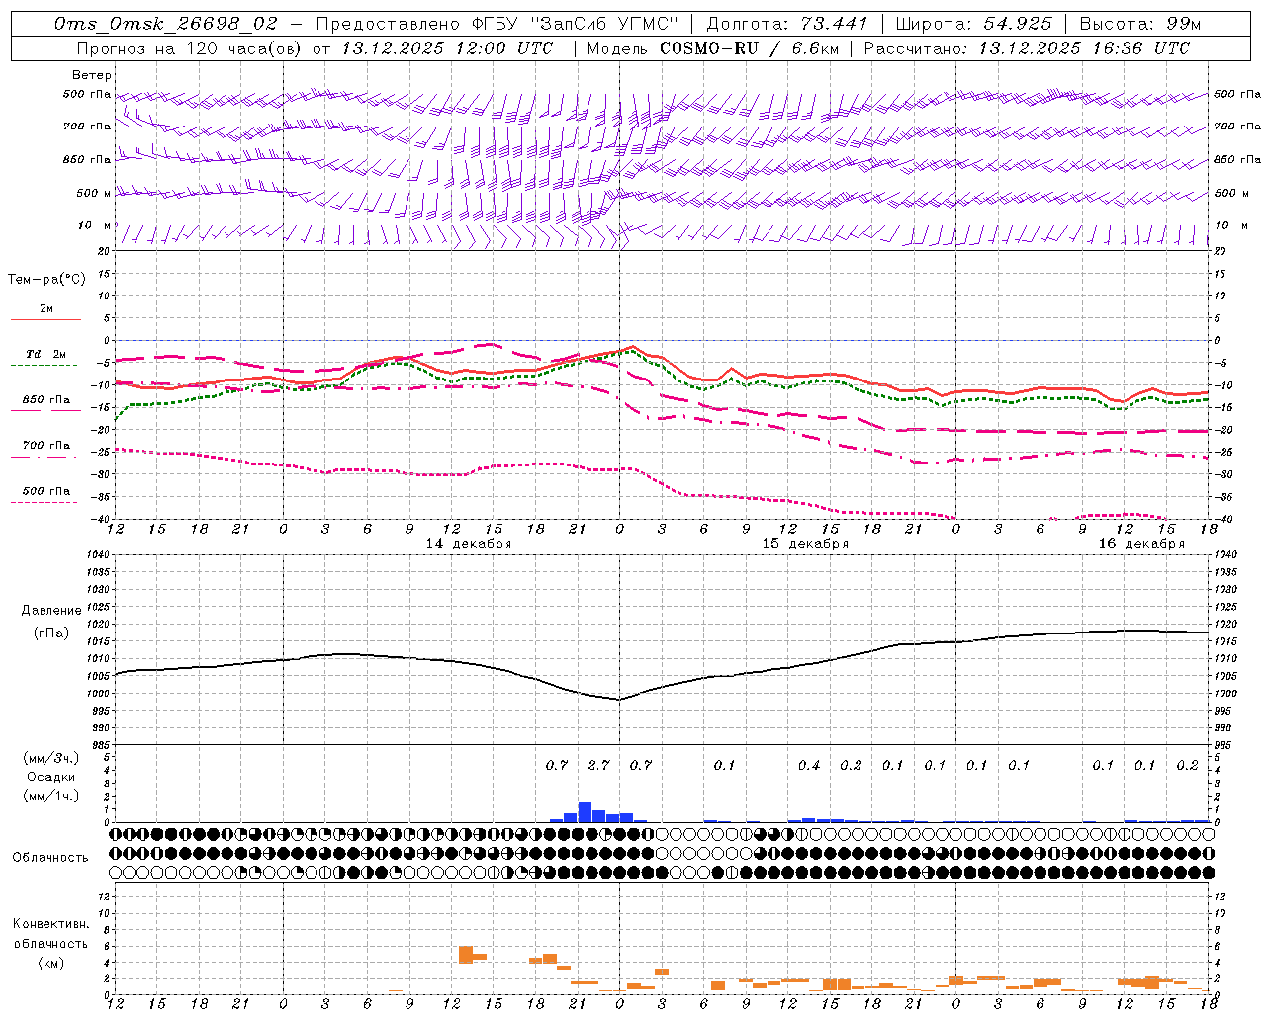Click the 15 декабря date label
This screenshot has height=1012, width=1266.
[x=805, y=544]
